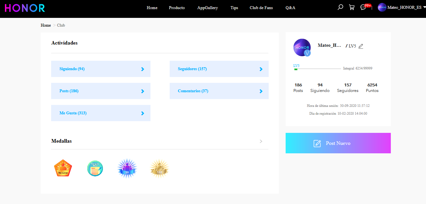Go to Club de Fans menu
Image resolution: width=426 pixels, height=204 pixels.
[x=261, y=8]
